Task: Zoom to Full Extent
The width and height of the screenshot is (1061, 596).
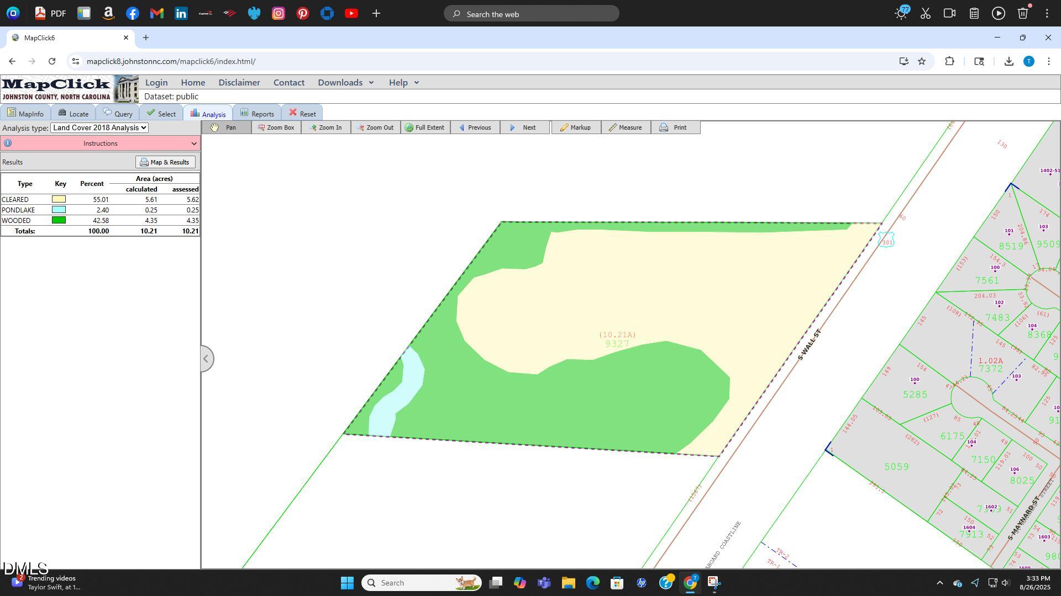Action: pyautogui.click(x=424, y=127)
